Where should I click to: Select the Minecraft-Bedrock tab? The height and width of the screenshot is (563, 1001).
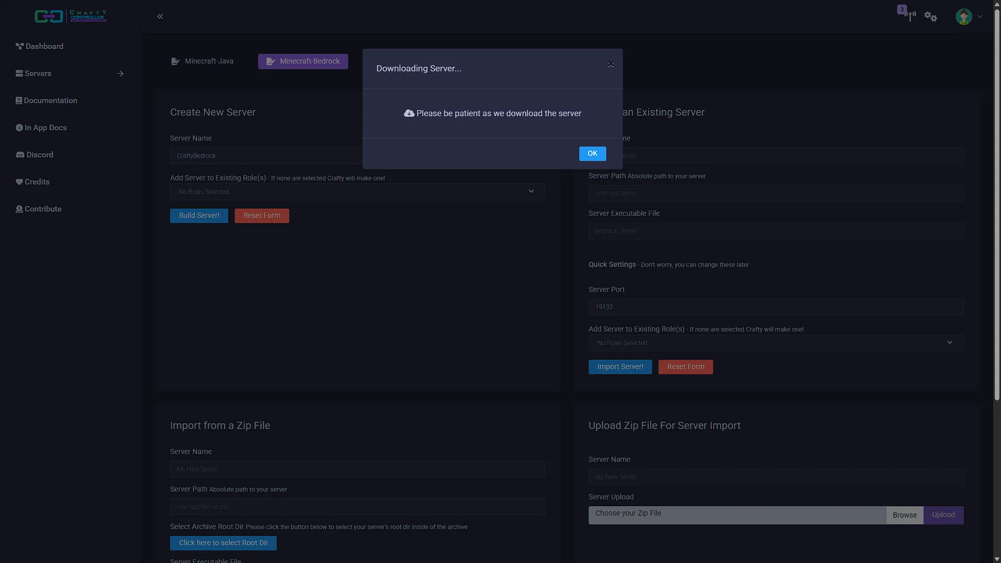[303, 62]
